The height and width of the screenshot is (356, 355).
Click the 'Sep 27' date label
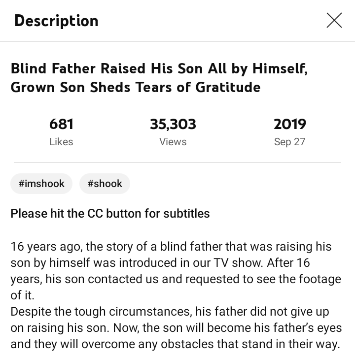(290, 142)
